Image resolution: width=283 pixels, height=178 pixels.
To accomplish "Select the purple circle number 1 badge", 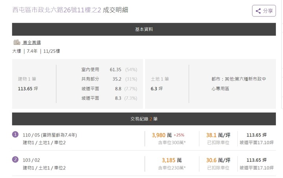I will click(x=15, y=134).
